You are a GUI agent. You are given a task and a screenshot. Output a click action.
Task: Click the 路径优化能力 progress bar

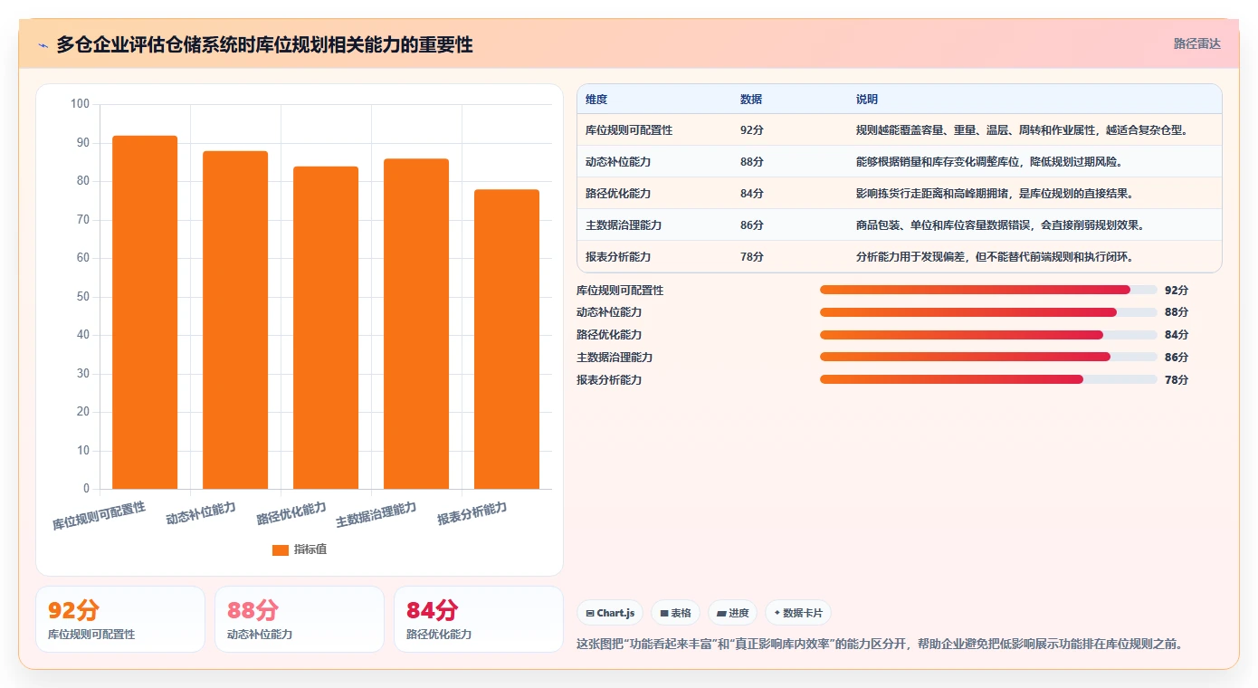pos(988,335)
